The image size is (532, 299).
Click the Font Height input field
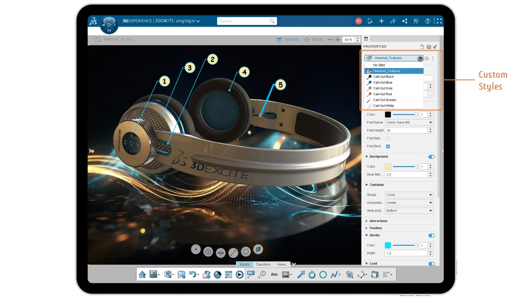[x=406, y=131]
